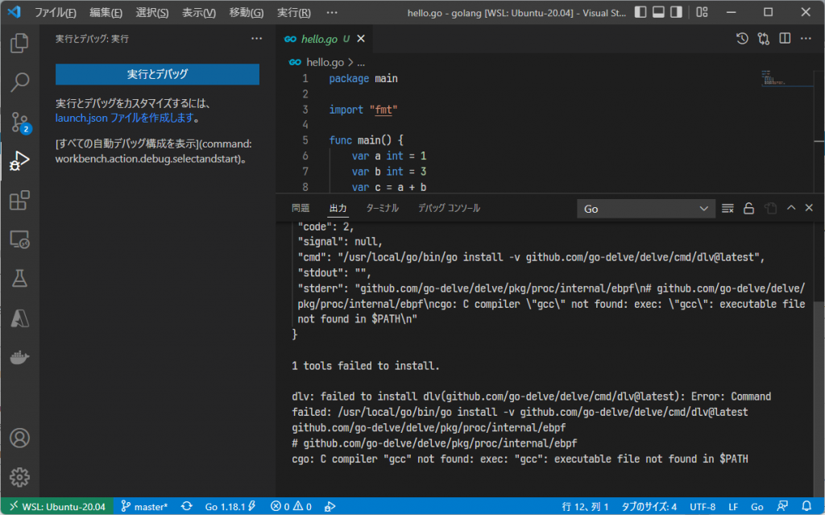Viewport: 825px width, 515px height.
Task: Open the 移動(G) menu
Action: [247, 13]
